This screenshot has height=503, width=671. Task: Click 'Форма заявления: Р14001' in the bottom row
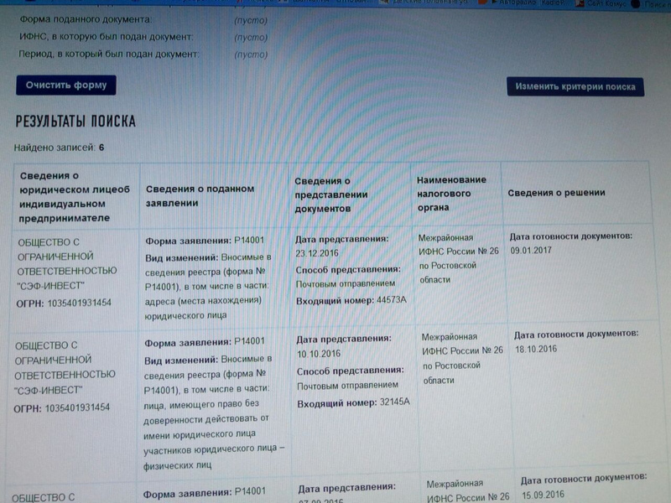click(204, 493)
